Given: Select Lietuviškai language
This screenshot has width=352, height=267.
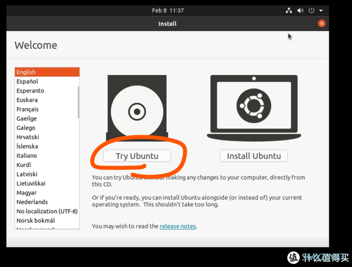Looking at the screenshot, I should point(47,183).
